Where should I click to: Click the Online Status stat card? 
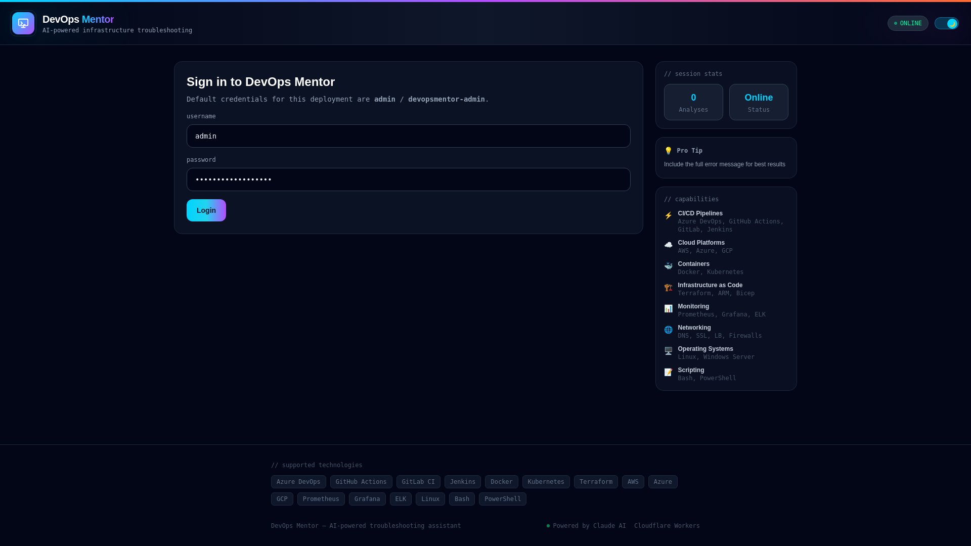759,102
